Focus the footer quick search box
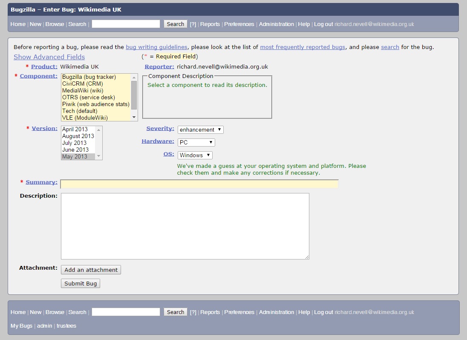467x340 pixels. tap(126, 312)
